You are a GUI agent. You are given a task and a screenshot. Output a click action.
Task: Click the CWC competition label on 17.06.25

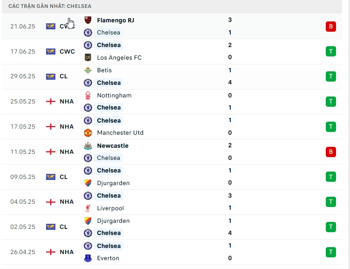coord(67,51)
